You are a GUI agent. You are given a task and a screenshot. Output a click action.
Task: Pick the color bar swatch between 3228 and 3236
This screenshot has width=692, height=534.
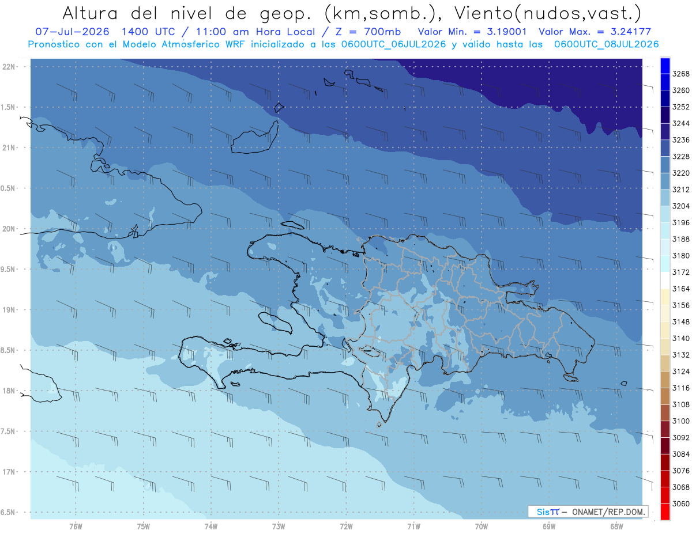click(x=664, y=148)
